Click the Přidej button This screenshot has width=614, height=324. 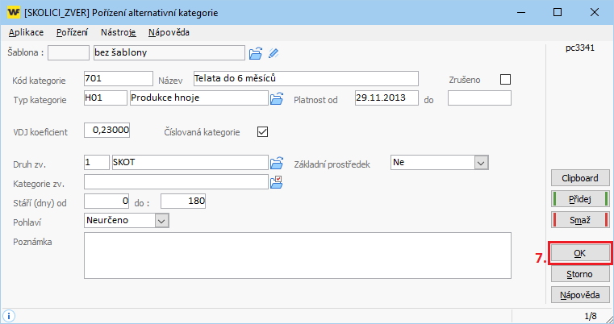[579, 199]
